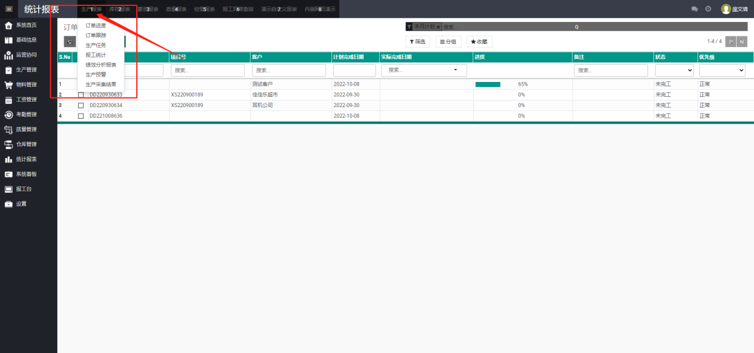Open the 状态 column filter dropdown
This screenshot has height=353, width=754.
pos(674,70)
